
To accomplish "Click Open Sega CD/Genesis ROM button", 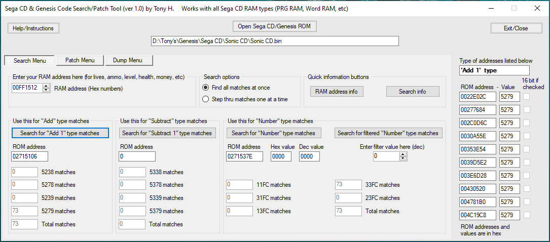I will tap(275, 26).
